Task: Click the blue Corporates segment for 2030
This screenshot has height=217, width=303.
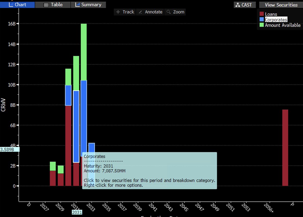Action: (x=68, y=96)
